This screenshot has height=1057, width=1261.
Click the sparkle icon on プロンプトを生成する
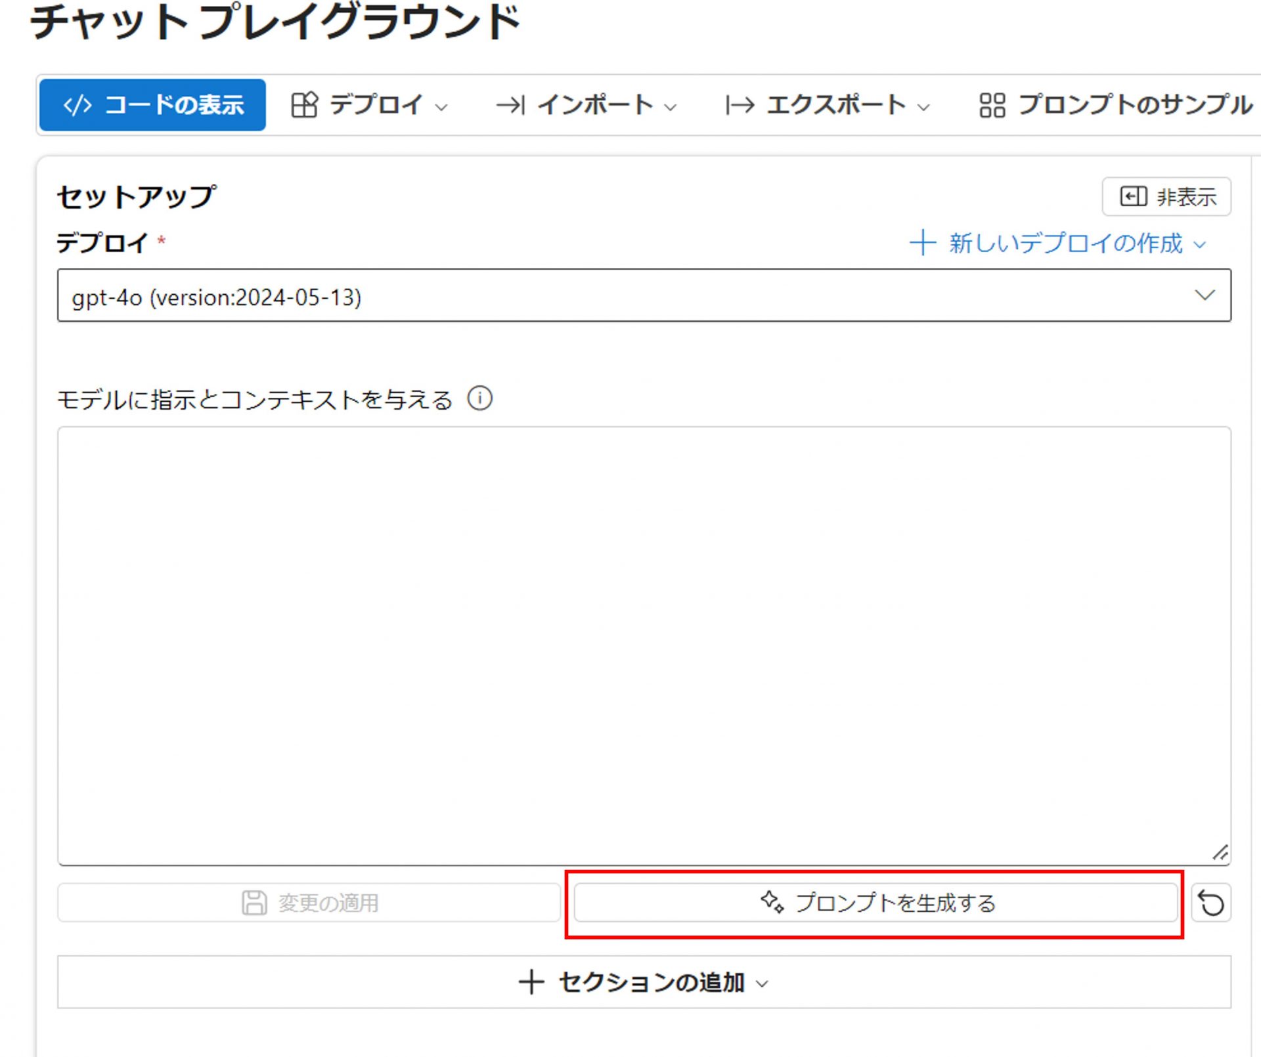[772, 901]
